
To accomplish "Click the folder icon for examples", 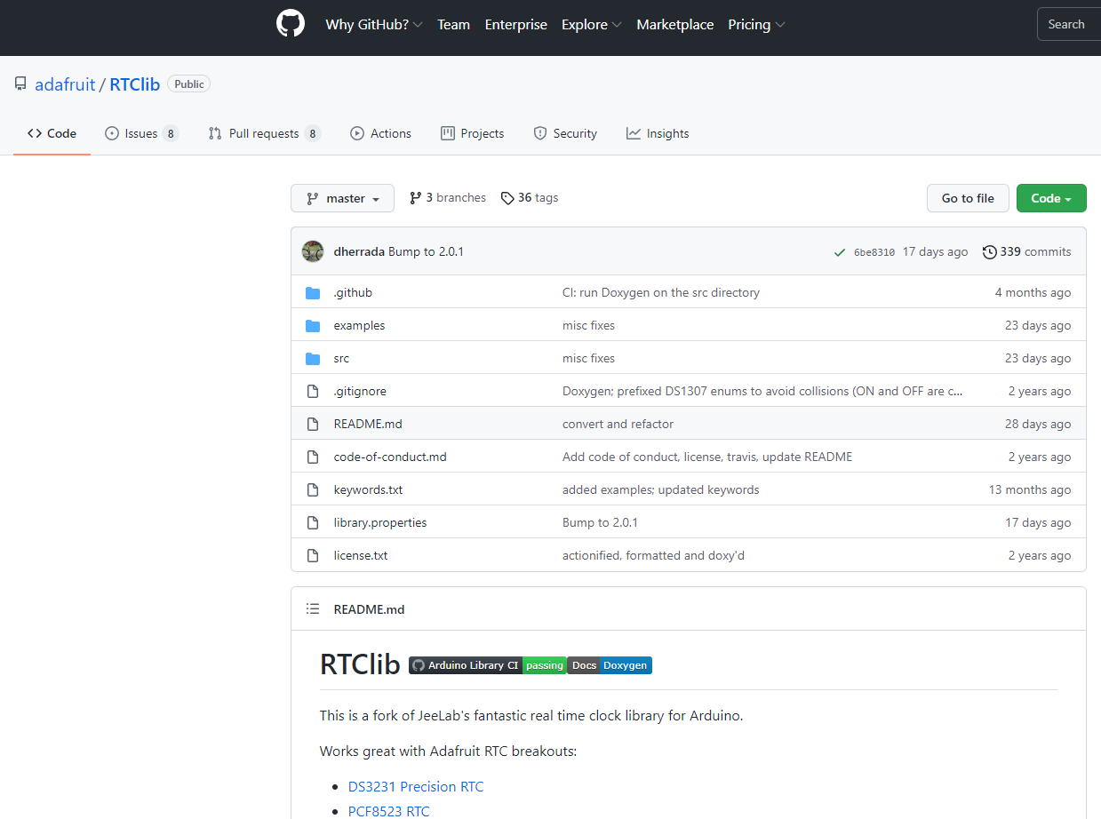I will point(313,326).
